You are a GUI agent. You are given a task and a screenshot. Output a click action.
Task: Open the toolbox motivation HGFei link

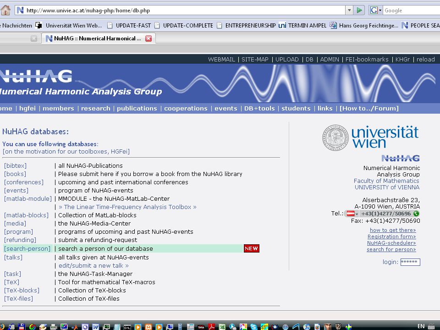(66, 152)
